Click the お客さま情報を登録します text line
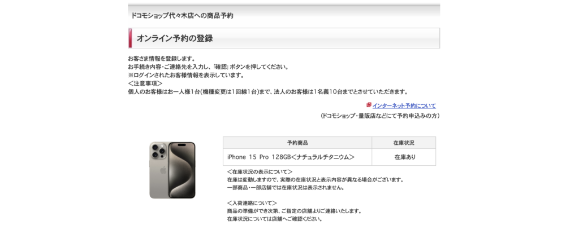This screenshot has height=234, width=579. point(161,59)
